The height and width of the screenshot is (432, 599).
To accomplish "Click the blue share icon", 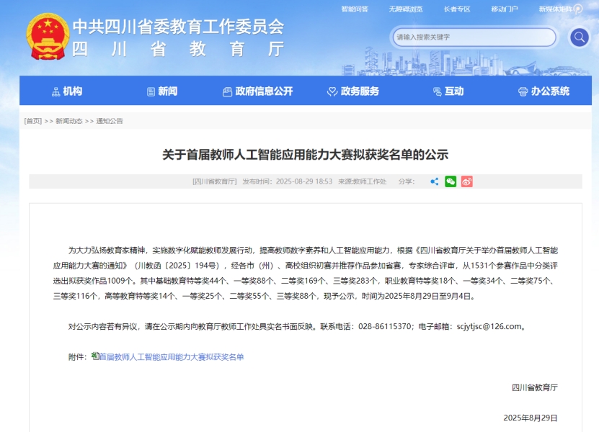I will (x=434, y=181).
